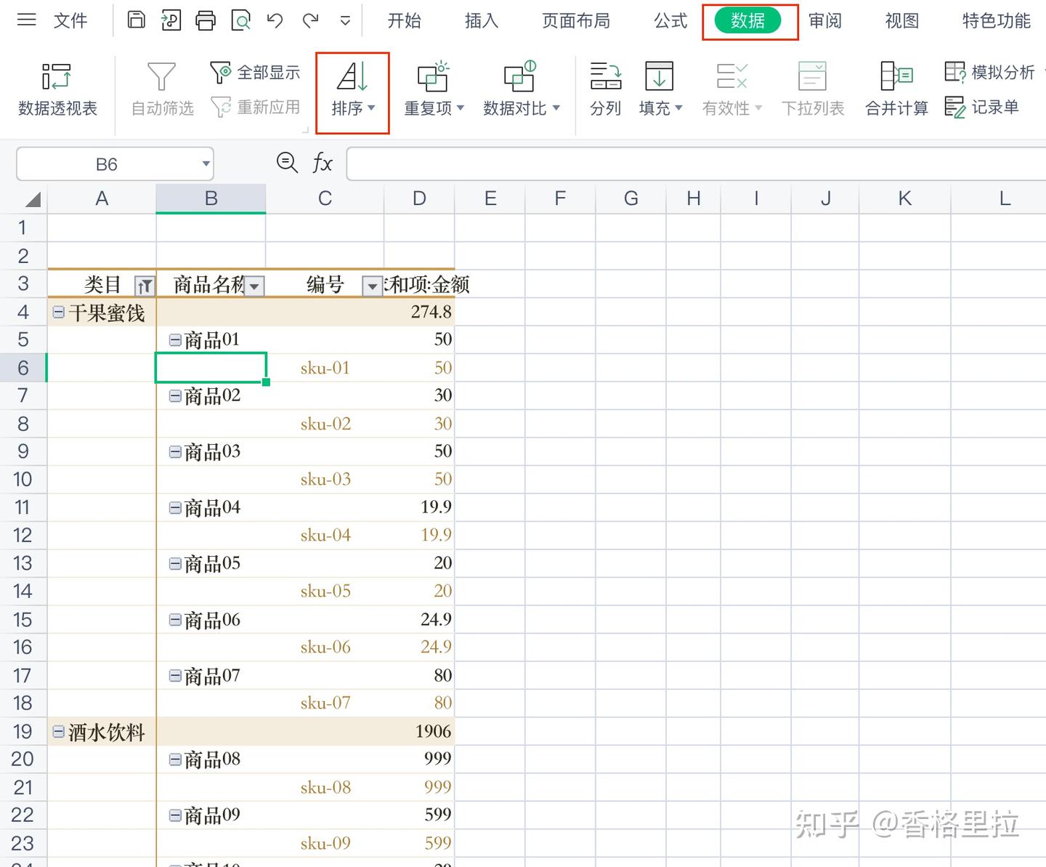Image resolution: width=1046 pixels, height=867 pixels.
Task: Click the Name Box showing B6
Action: point(107,164)
